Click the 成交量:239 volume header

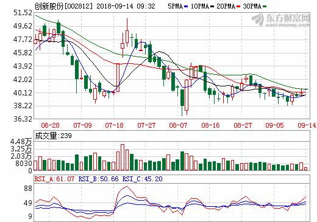coord(53,136)
